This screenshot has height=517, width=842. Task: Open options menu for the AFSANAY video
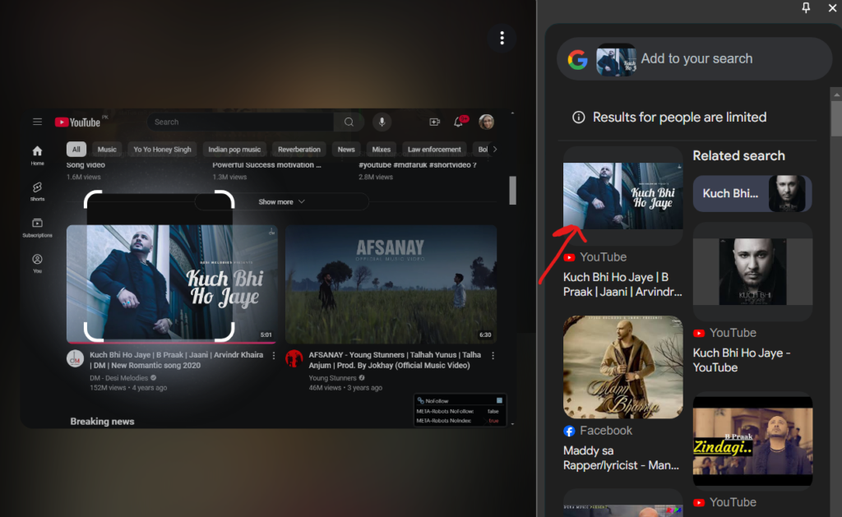493,355
